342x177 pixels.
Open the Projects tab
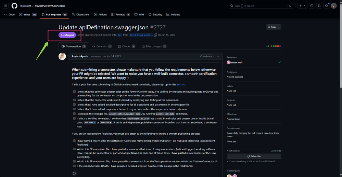click(x=121, y=15)
